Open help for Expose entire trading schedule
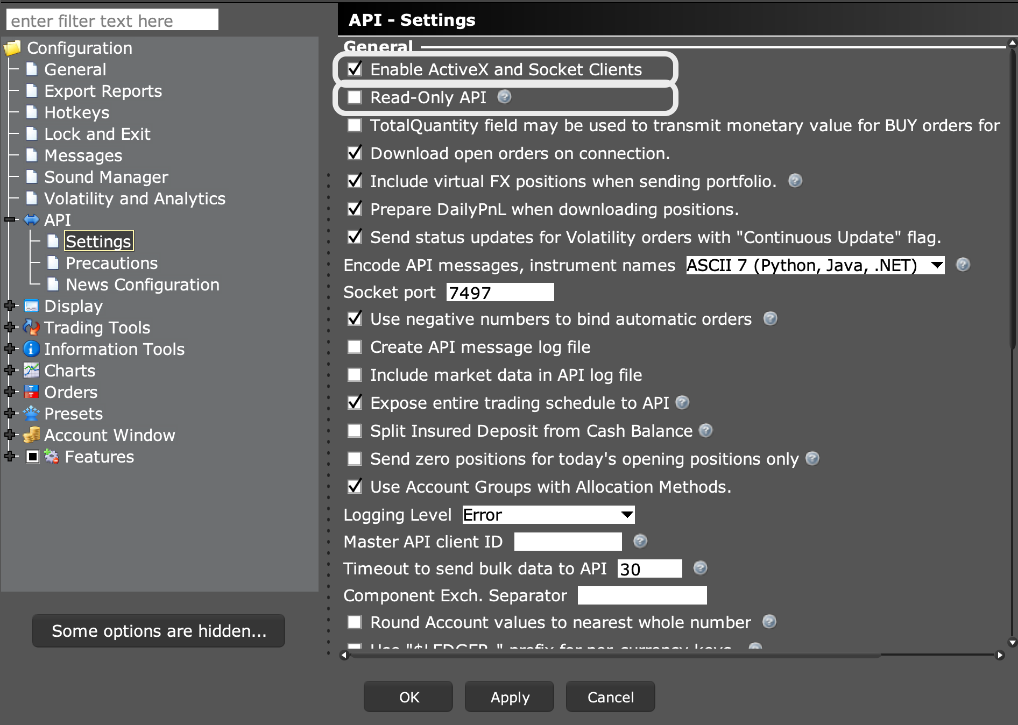The width and height of the screenshot is (1018, 725). pos(682,402)
